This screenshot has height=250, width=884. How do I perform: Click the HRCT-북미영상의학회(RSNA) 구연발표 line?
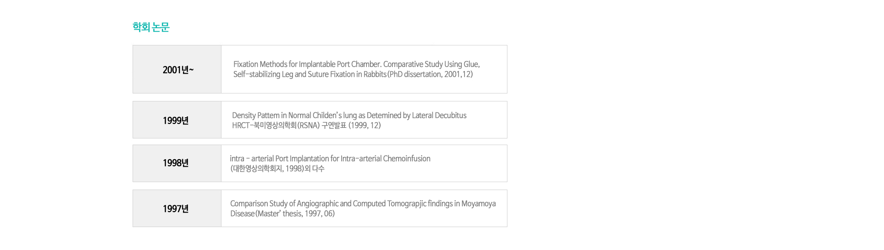click(306, 126)
